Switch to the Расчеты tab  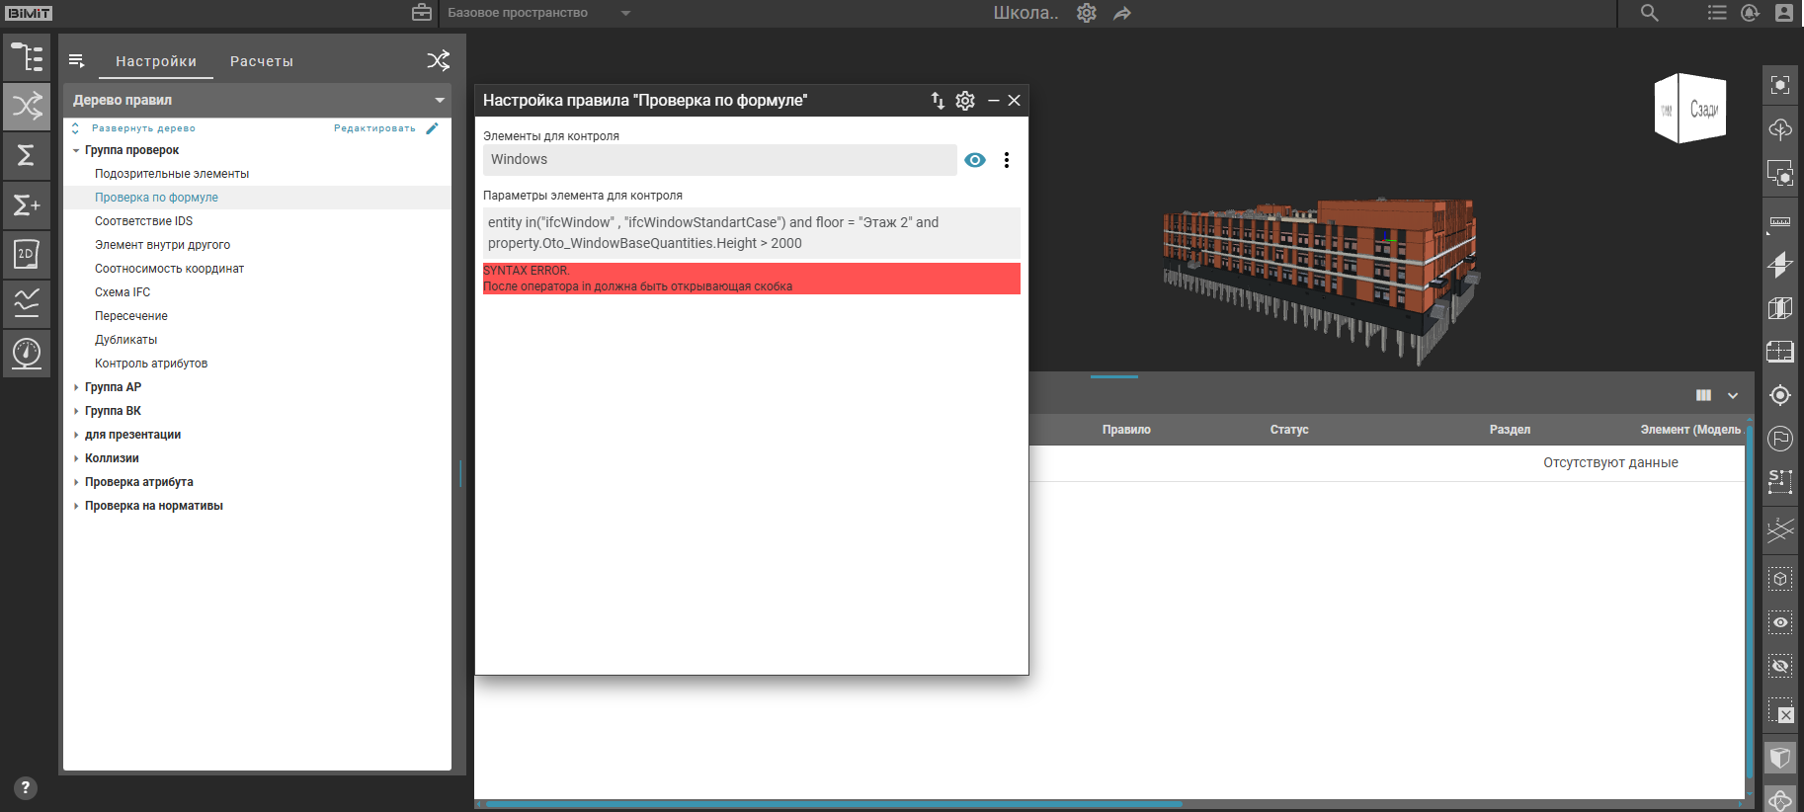click(x=262, y=61)
